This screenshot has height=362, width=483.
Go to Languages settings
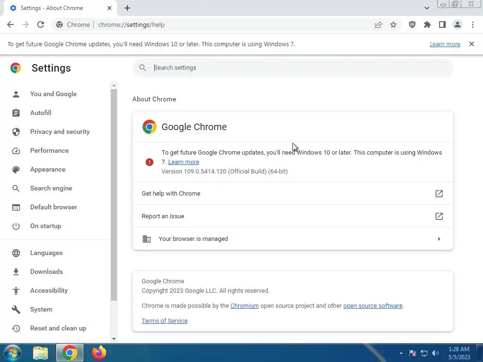pyautogui.click(x=46, y=253)
